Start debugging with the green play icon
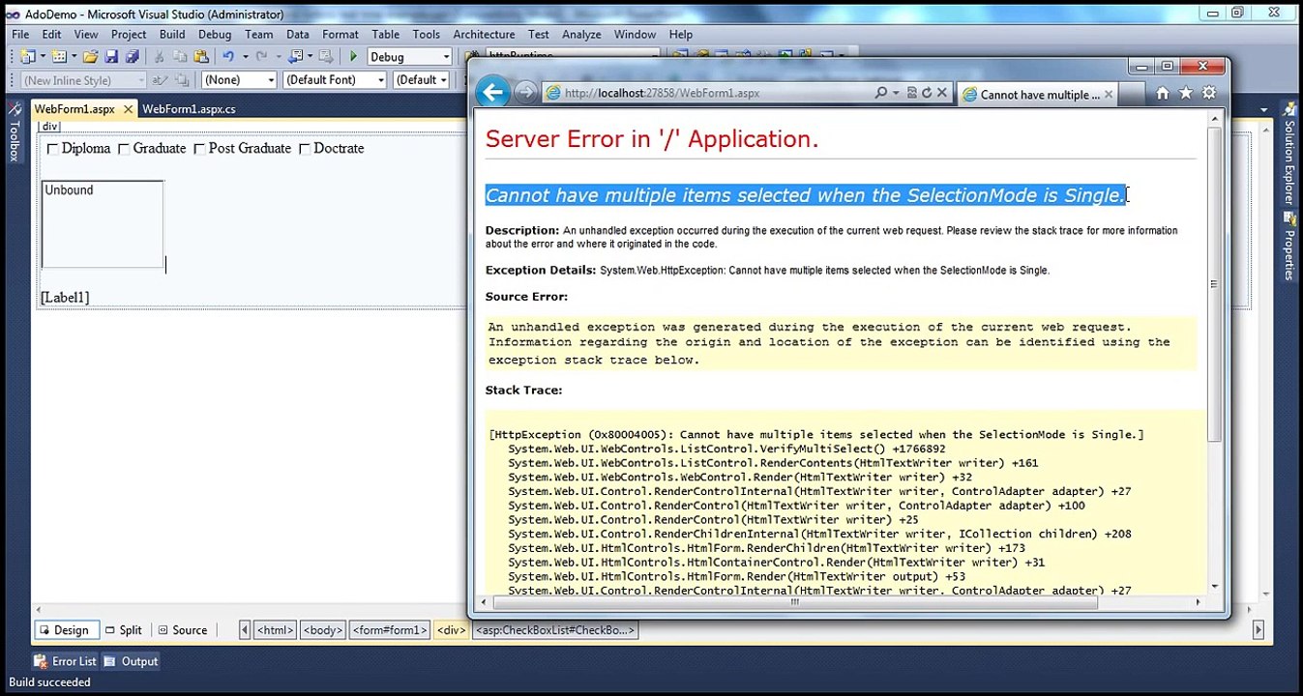The image size is (1303, 696). [353, 57]
